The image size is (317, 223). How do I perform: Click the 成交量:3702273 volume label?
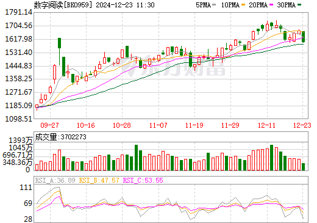[x=60, y=137]
